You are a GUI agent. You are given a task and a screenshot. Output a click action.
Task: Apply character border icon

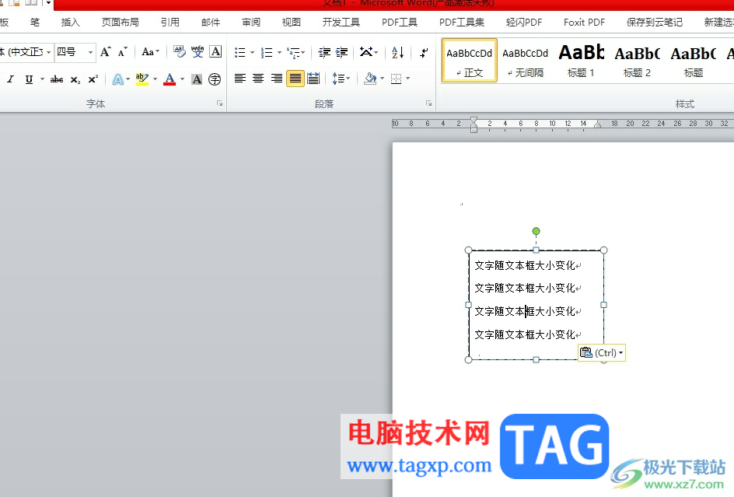pos(215,52)
